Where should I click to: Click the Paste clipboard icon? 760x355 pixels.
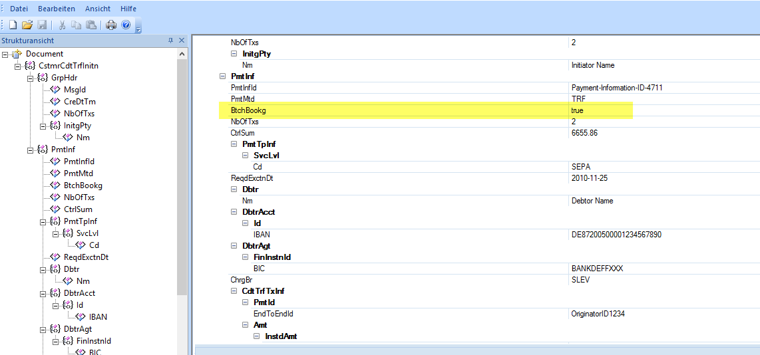[91, 25]
